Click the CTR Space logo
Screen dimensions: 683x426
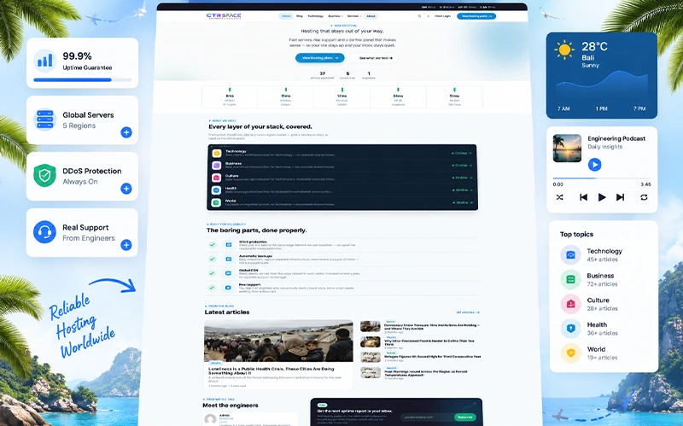click(x=224, y=16)
